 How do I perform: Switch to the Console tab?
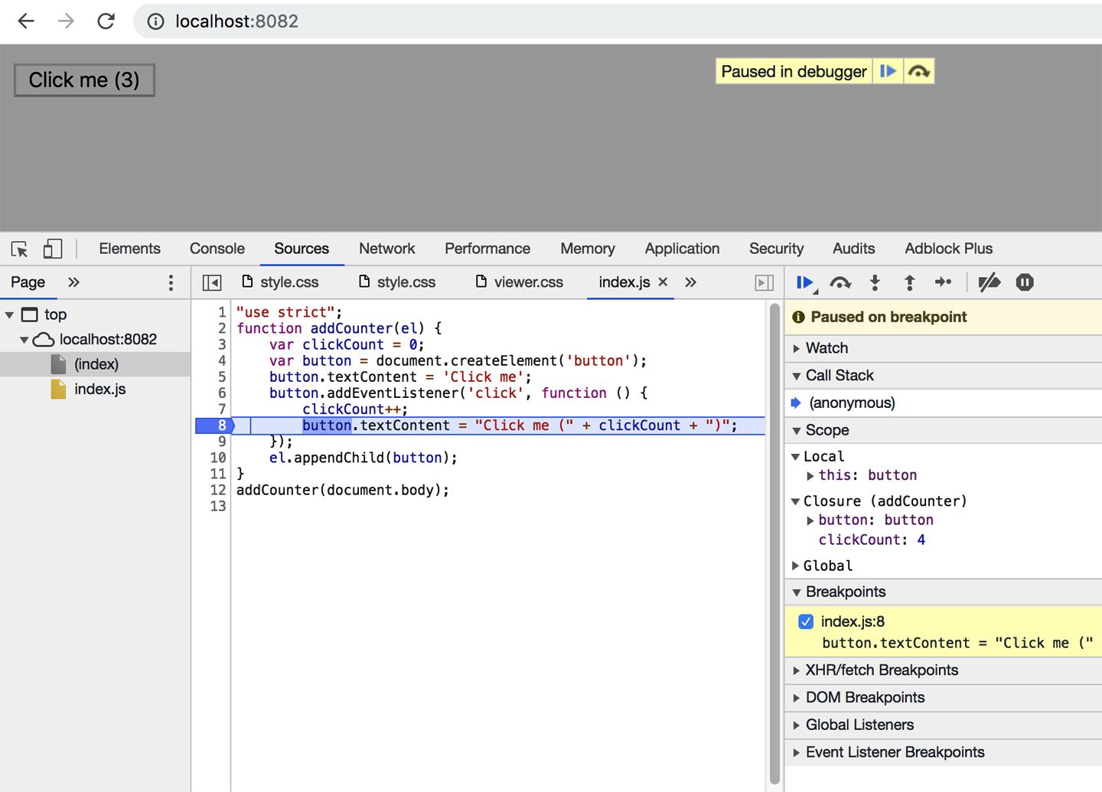click(217, 249)
